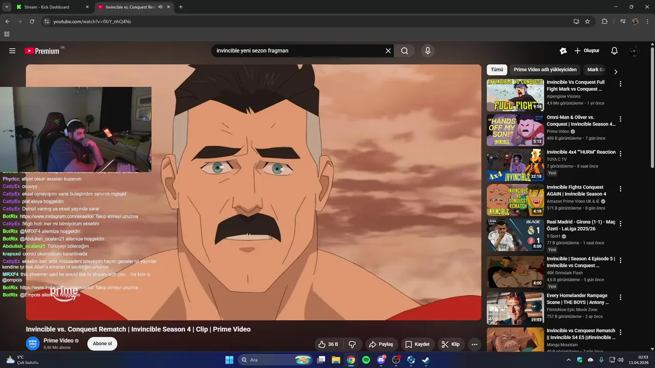Open the Prime Video channel avatar

pos(33,343)
